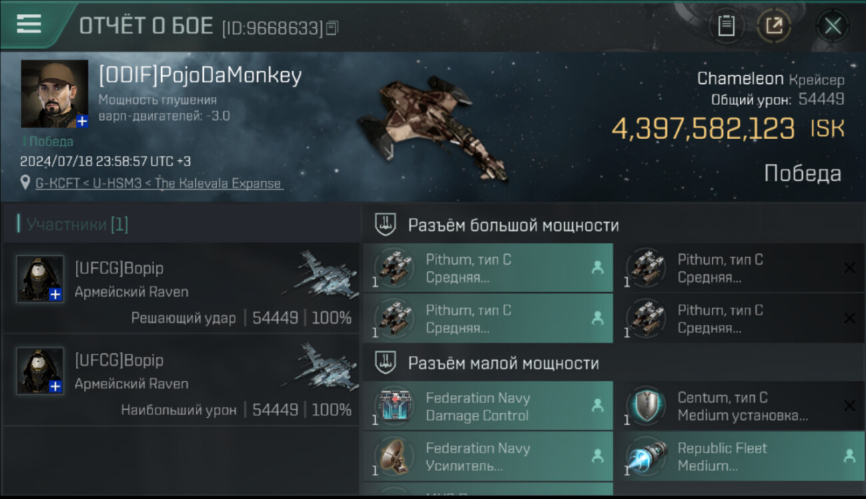The image size is (866, 499).
Task: Close the battle report window
Action: point(833,26)
